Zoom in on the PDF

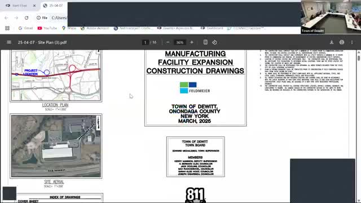pos(192,42)
